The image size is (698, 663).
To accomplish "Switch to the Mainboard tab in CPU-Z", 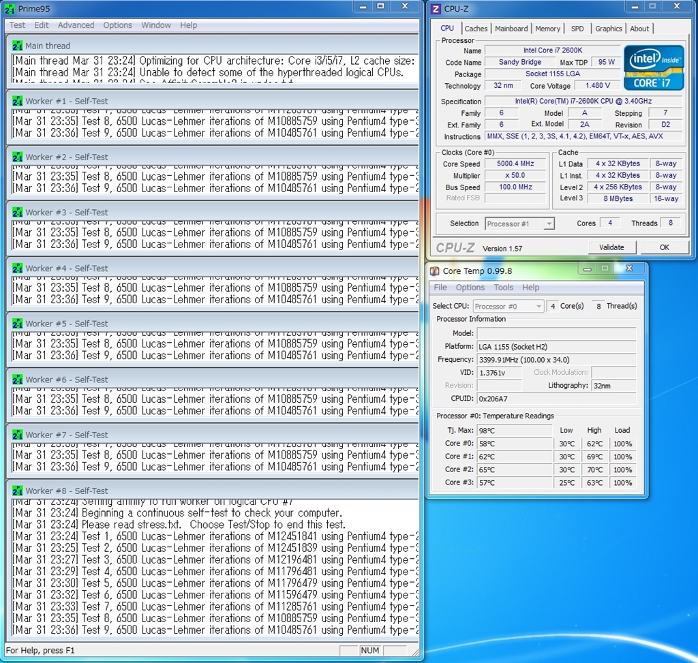I will (511, 29).
